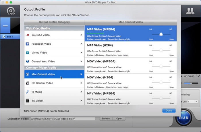Click the MP4 Video (H264) quality slider

pos(161,50)
